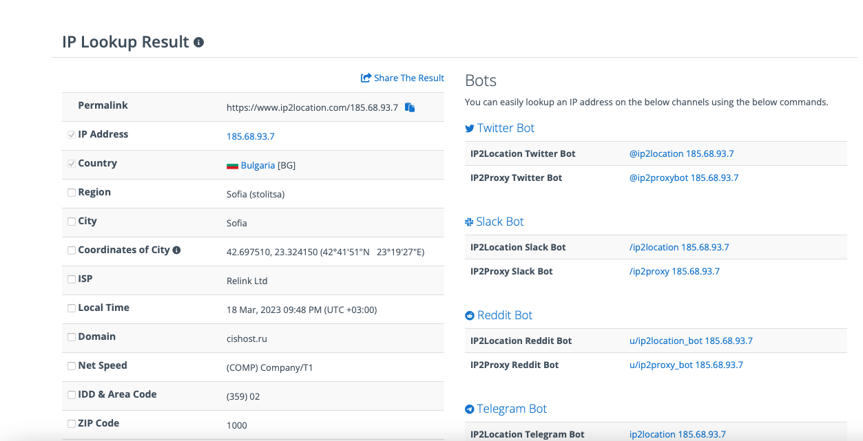Click the Reddit logo icon

470,316
